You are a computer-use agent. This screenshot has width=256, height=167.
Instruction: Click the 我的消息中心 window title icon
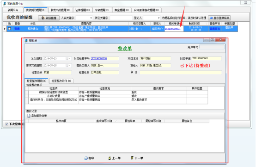[x=5, y=4]
